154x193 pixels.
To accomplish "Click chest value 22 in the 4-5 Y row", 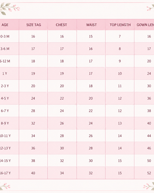I will point(62,98).
